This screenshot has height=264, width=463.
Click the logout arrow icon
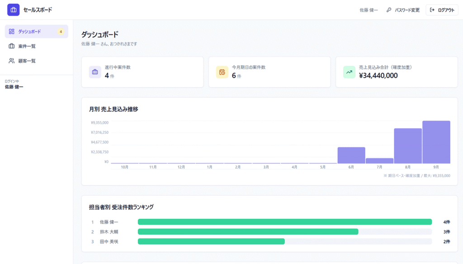click(432, 10)
